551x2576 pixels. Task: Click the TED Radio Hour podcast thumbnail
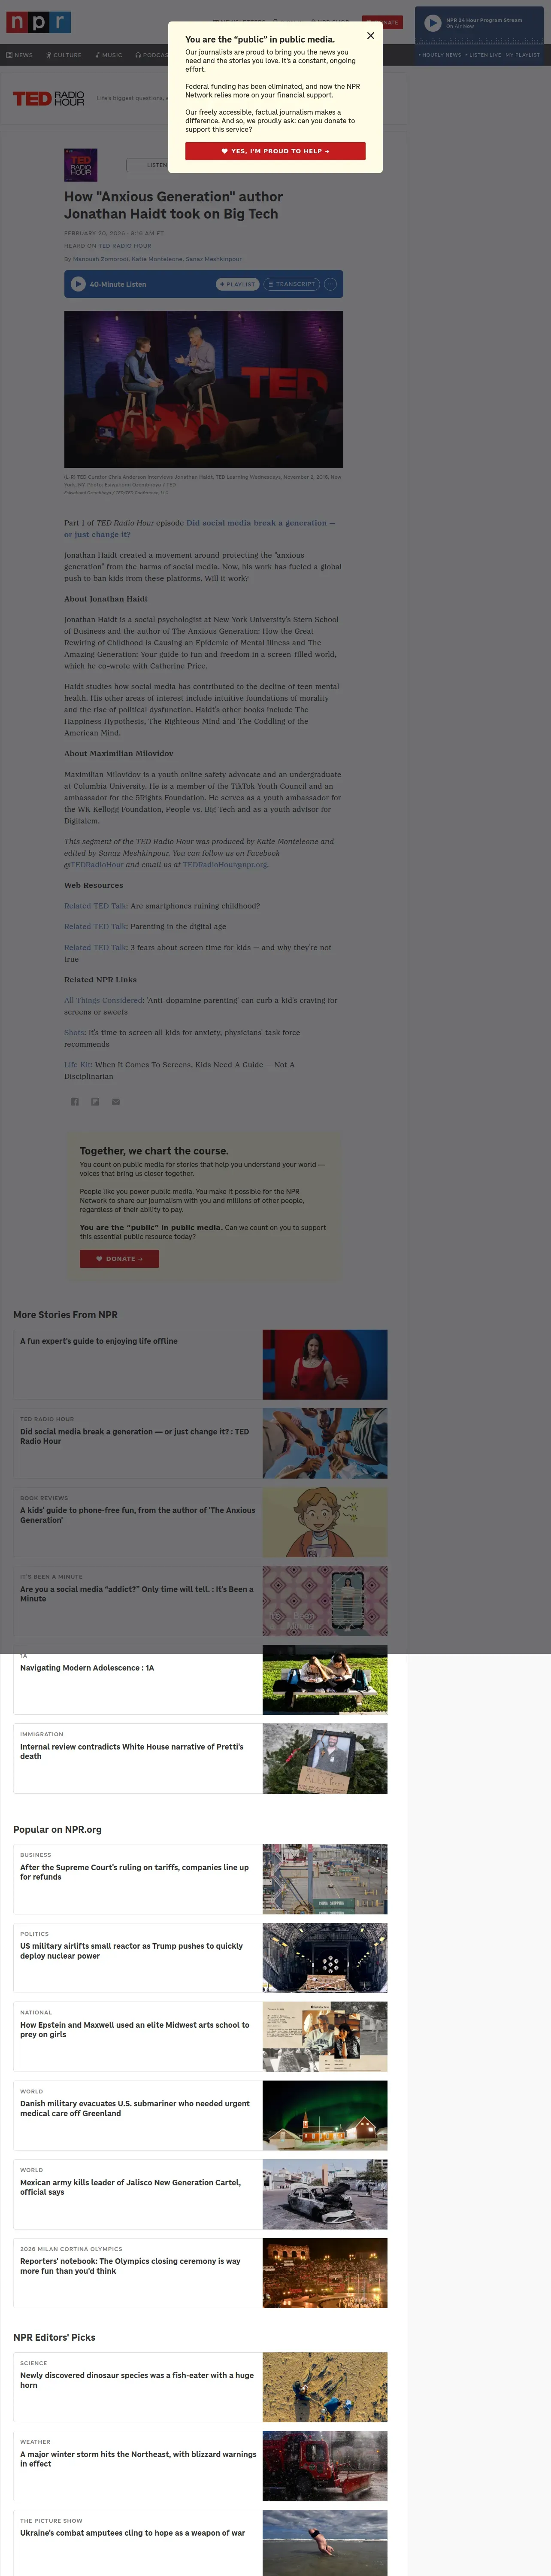pyautogui.click(x=81, y=165)
